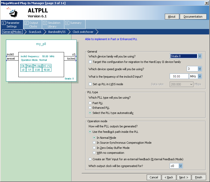Select With no compensation option
This screenshot has width=210, height=182.
[94, 152]
